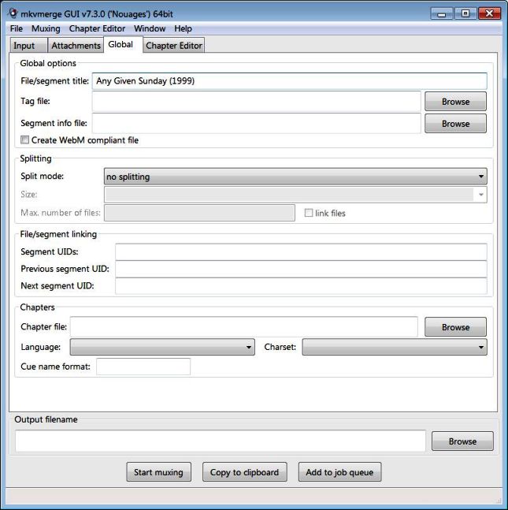The height and width of the screenshot is (510, 508).
Task: Open the File menu
Action: tap(17, 28)
